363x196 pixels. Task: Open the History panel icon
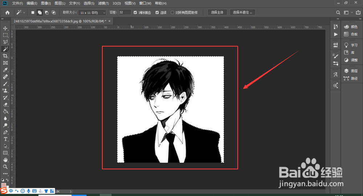tap(336, 27)
